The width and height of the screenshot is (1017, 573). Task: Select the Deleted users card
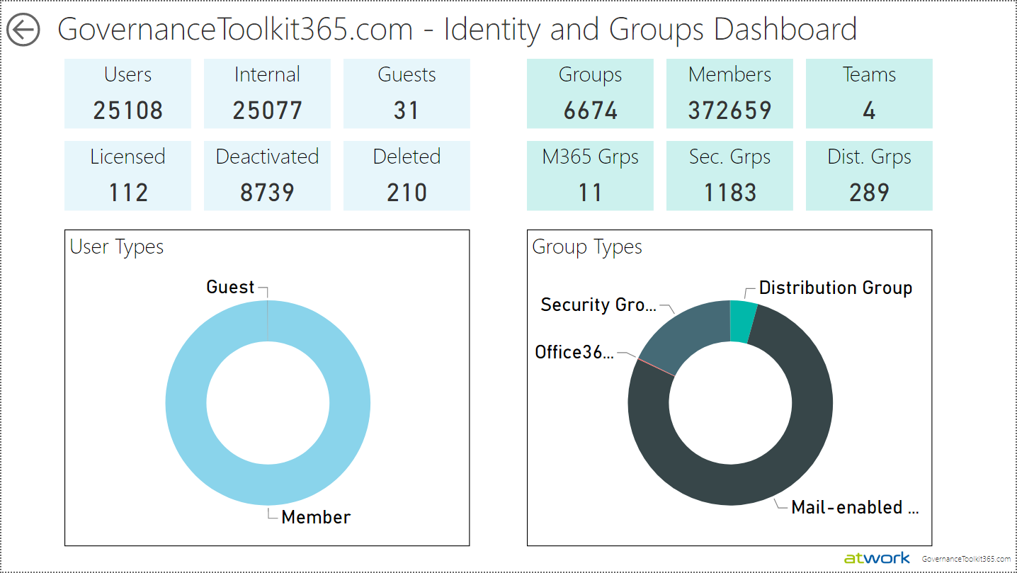pos(407,176)
